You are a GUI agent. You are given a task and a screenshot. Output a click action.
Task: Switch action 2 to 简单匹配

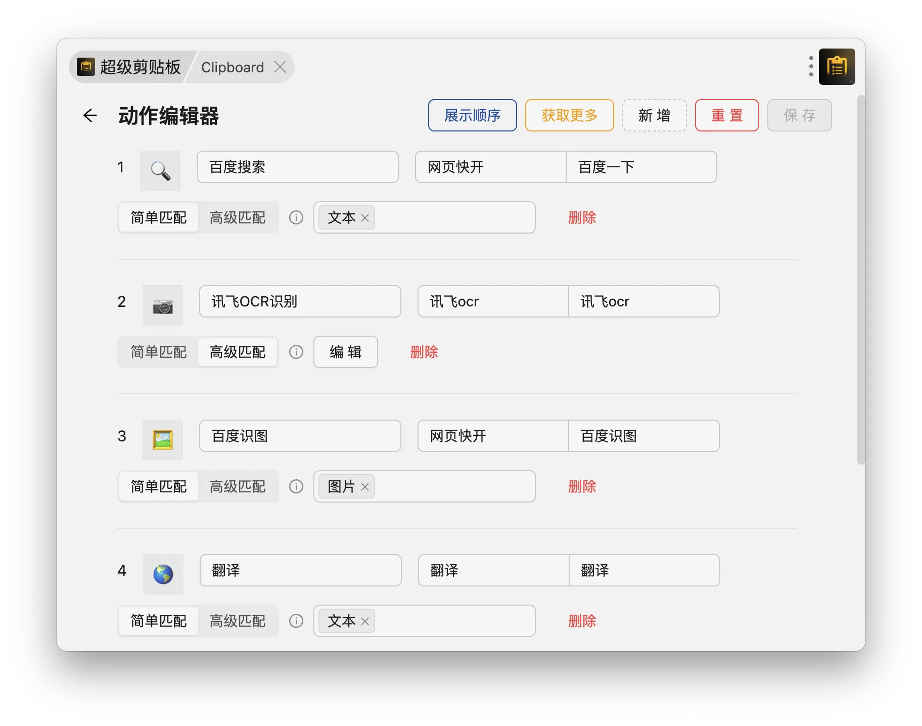pos(159,352)
